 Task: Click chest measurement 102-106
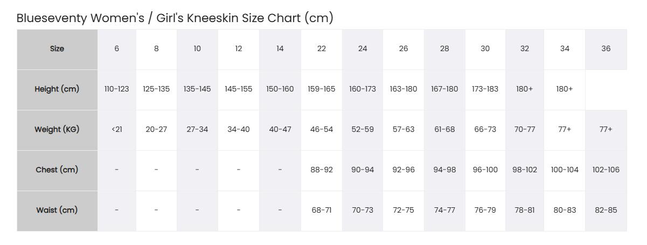point(606,170)
